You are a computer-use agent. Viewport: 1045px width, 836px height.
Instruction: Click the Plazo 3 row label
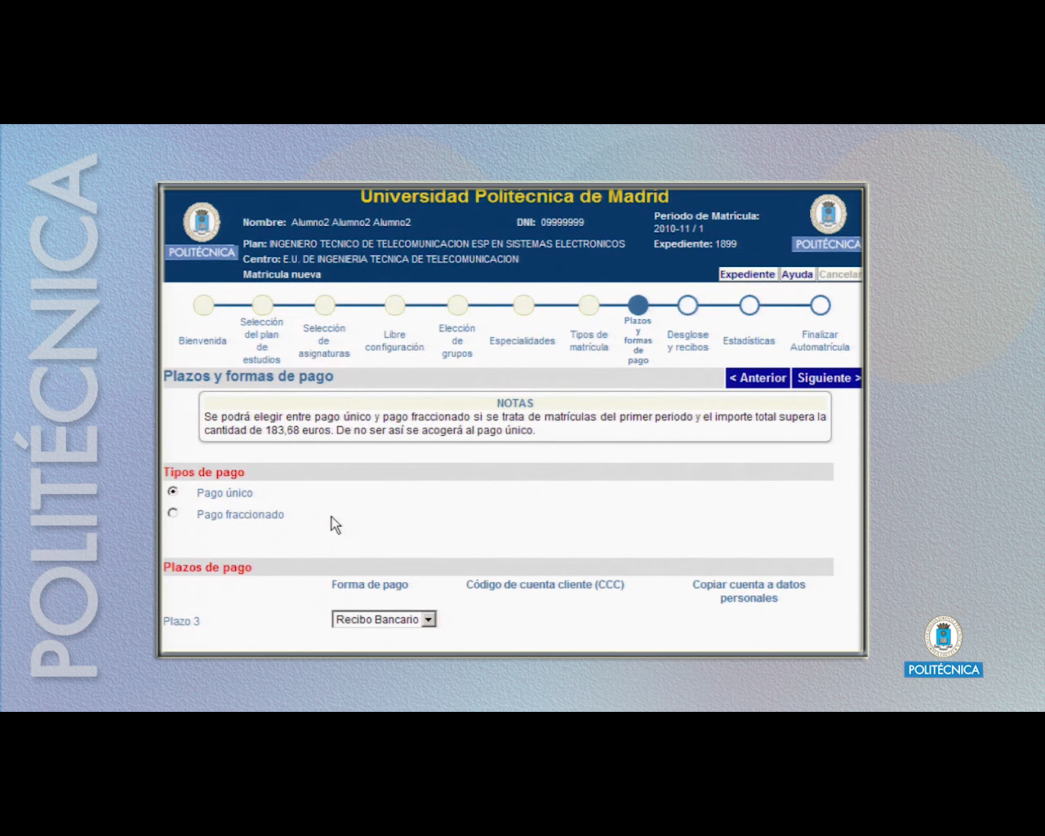tap(181, 621)
